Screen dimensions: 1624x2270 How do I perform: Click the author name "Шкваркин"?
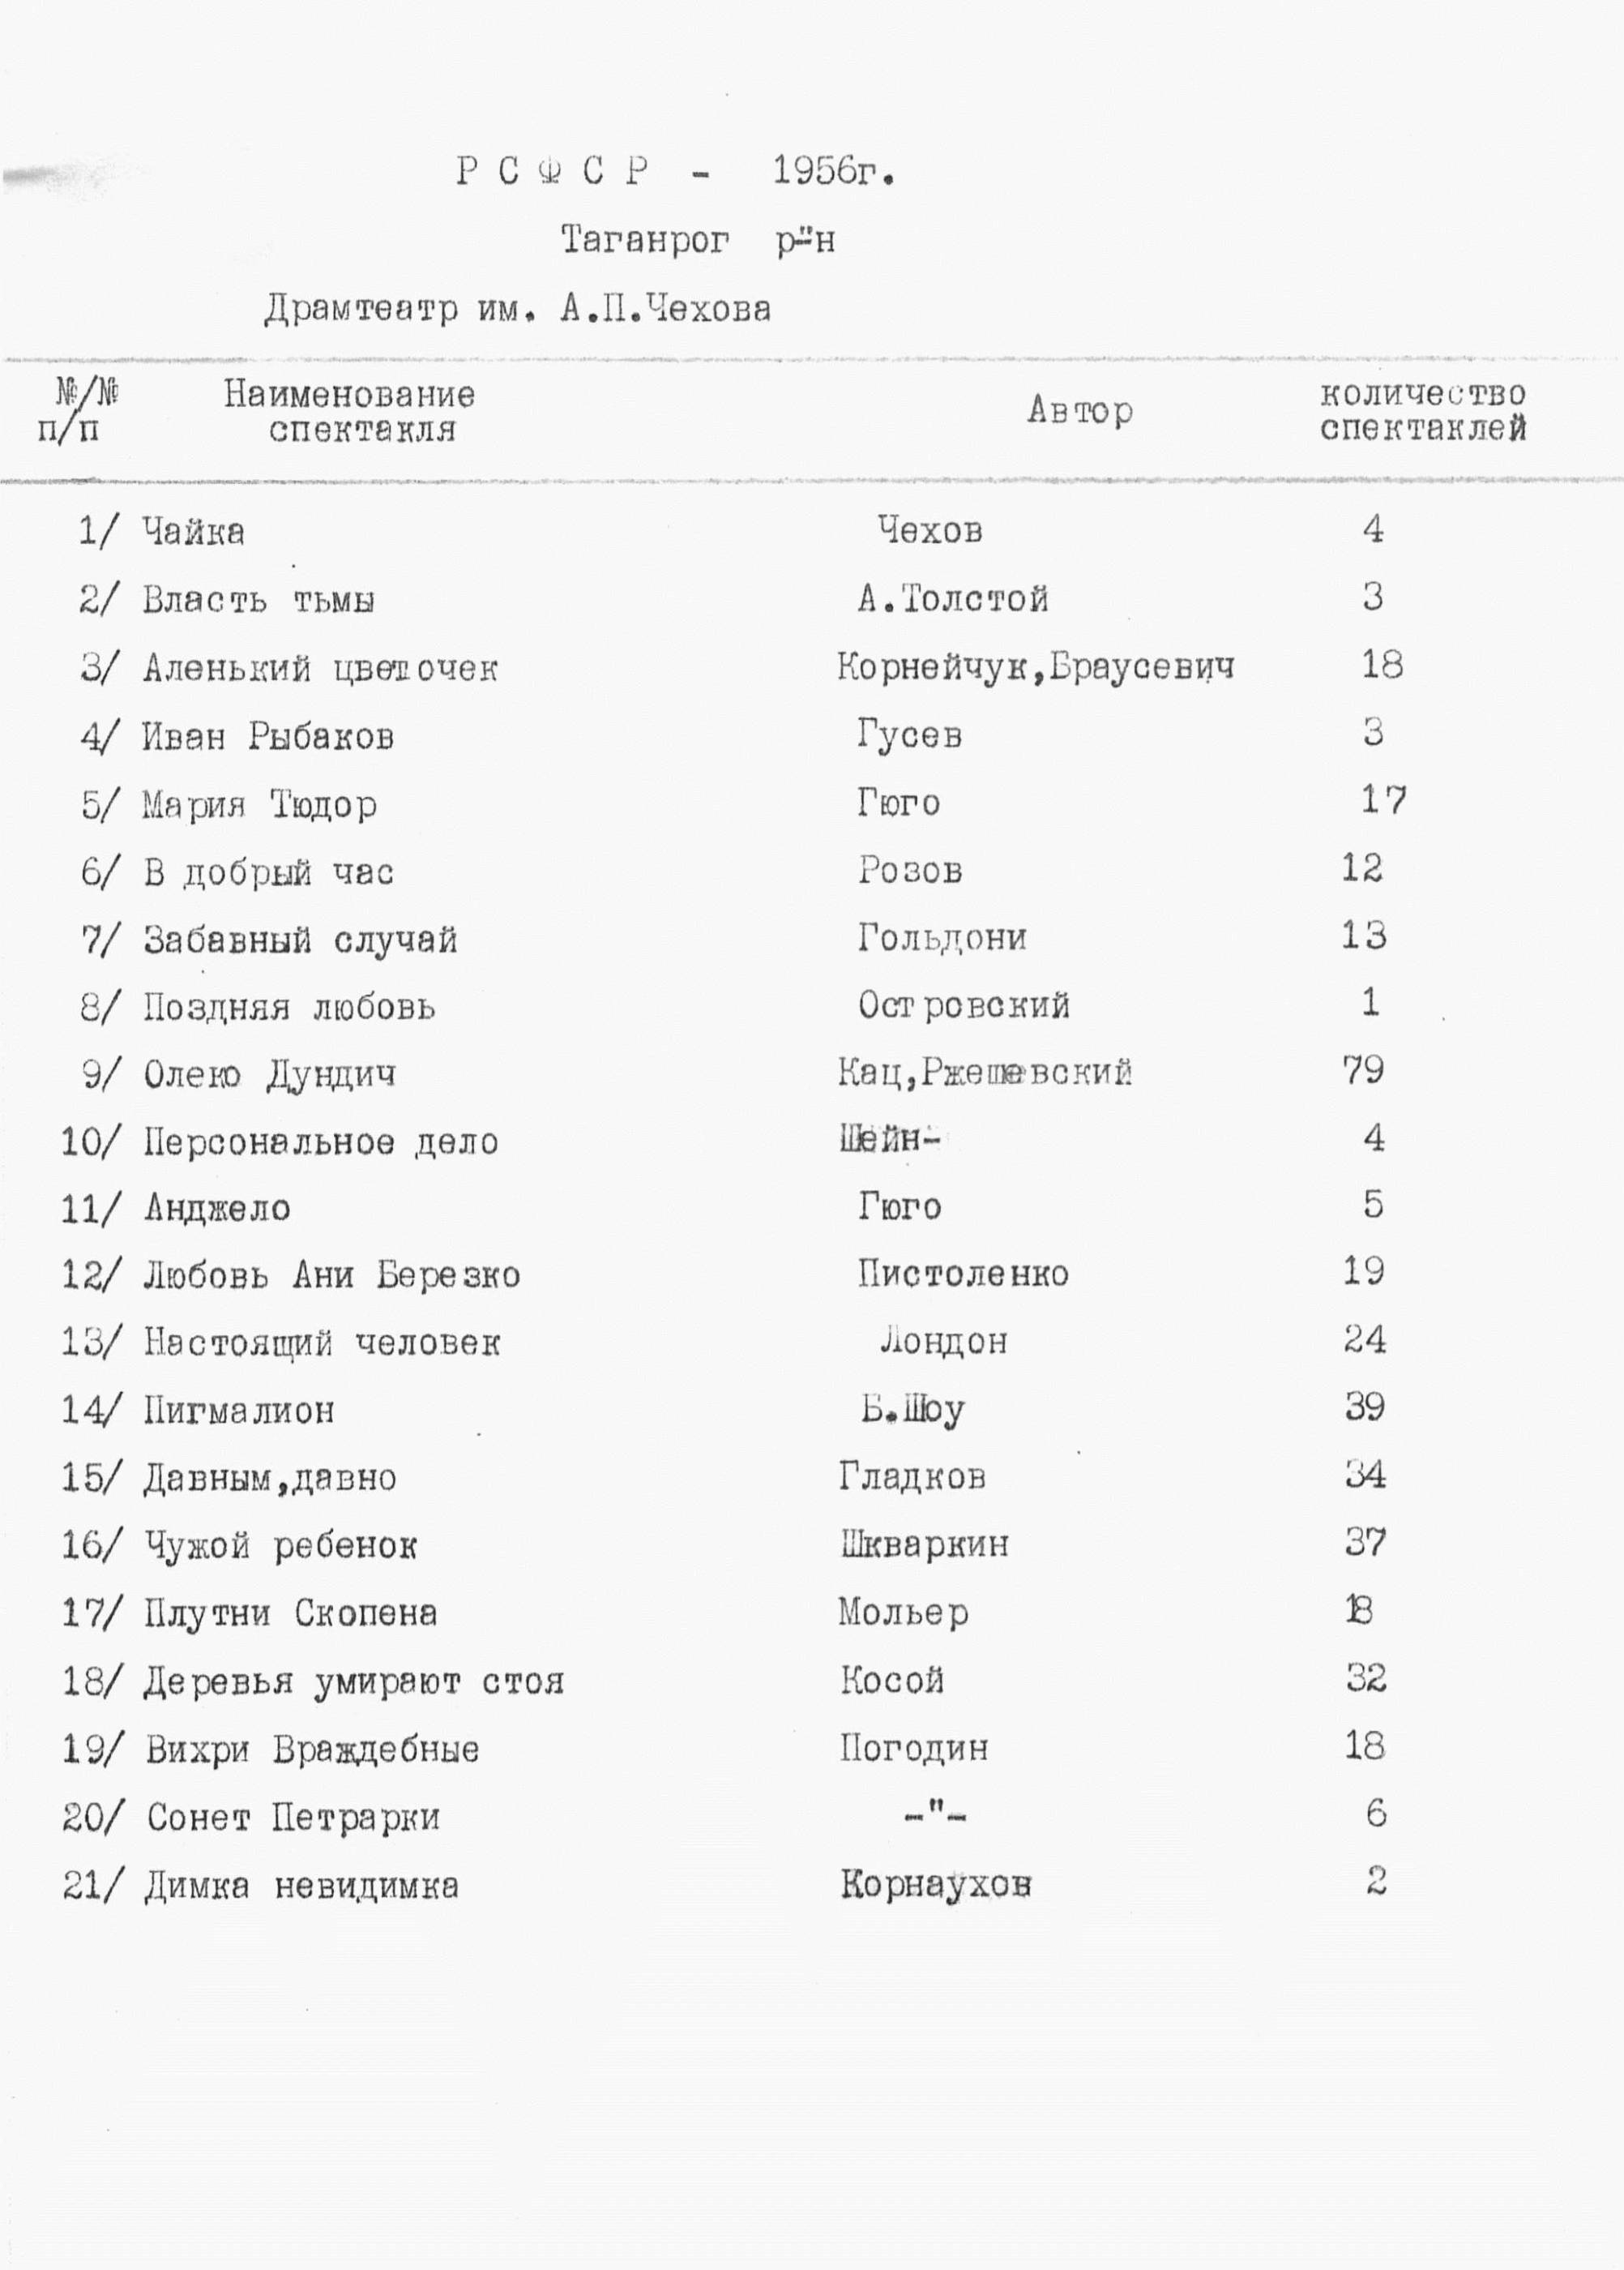pyautogui.click(x=924, y=1544)
